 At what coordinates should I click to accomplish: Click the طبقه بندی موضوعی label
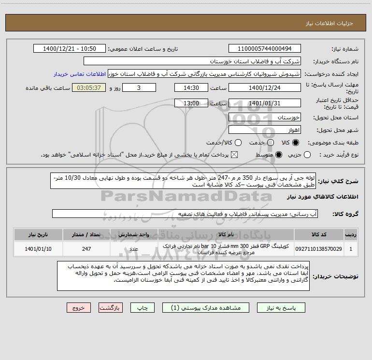[x=333, y=143]
